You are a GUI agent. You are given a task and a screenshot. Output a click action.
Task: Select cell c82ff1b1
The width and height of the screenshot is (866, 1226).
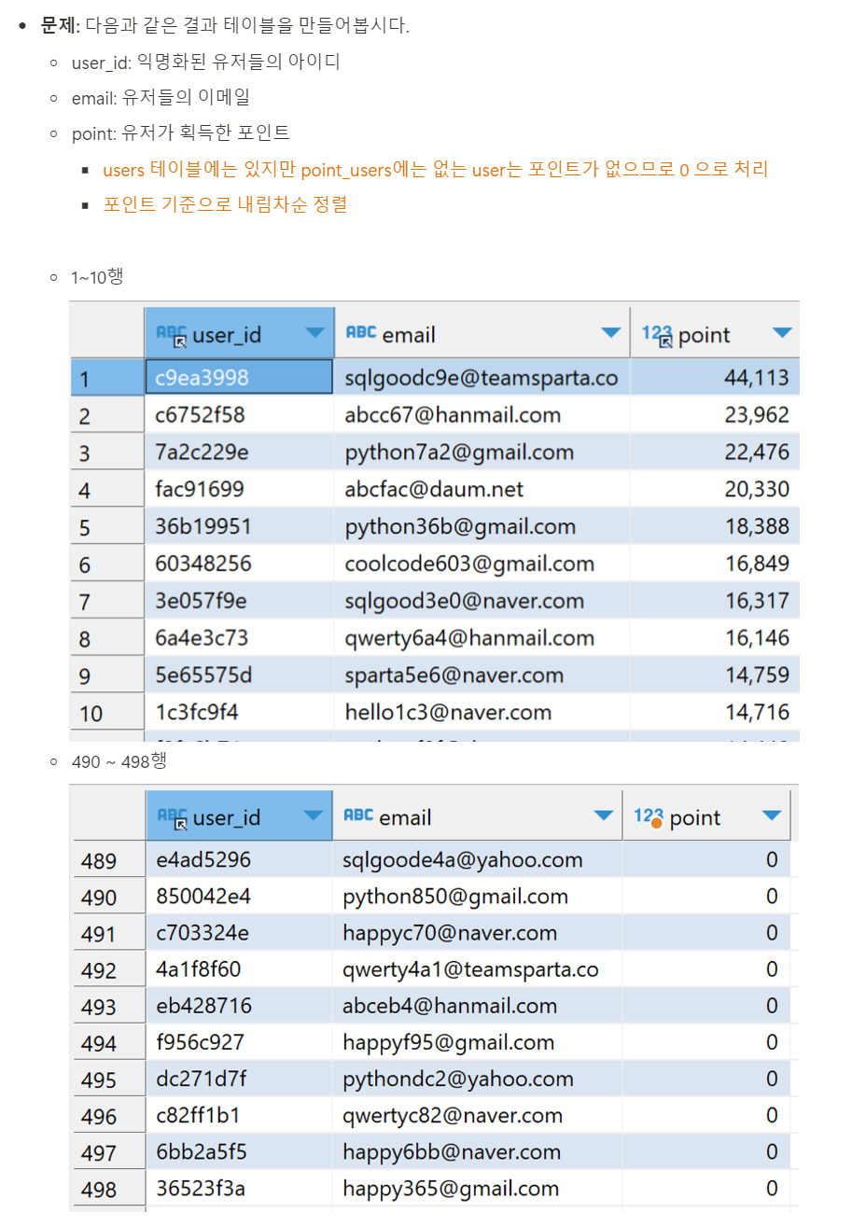click(x=239, y=1114)
